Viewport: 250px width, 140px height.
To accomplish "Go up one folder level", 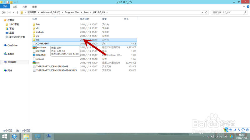I will [17, 12].
